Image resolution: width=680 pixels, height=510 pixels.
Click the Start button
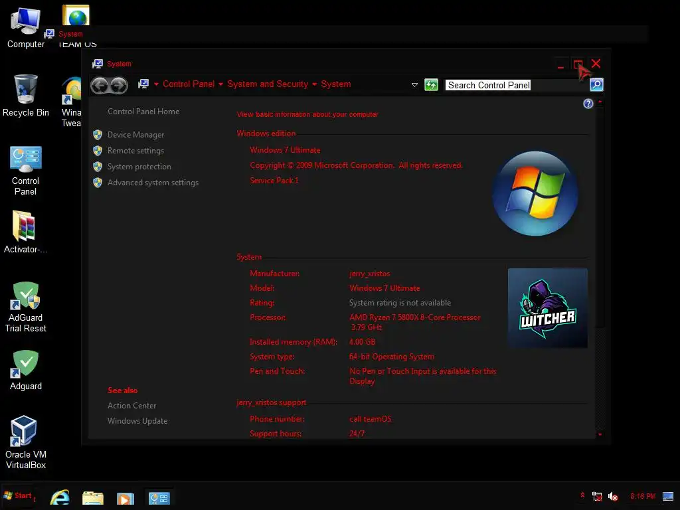click(x=18, y=495)
